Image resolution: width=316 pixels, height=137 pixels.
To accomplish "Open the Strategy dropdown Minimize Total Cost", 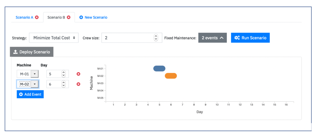I will 54,38.
